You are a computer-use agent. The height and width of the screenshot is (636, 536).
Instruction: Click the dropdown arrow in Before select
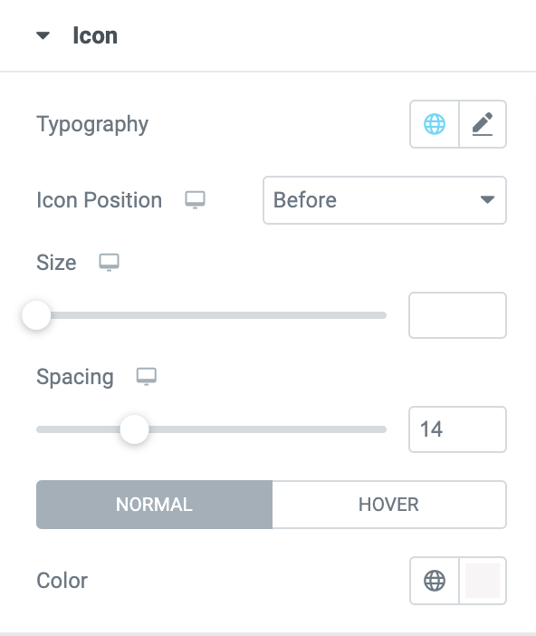(487, 199)
